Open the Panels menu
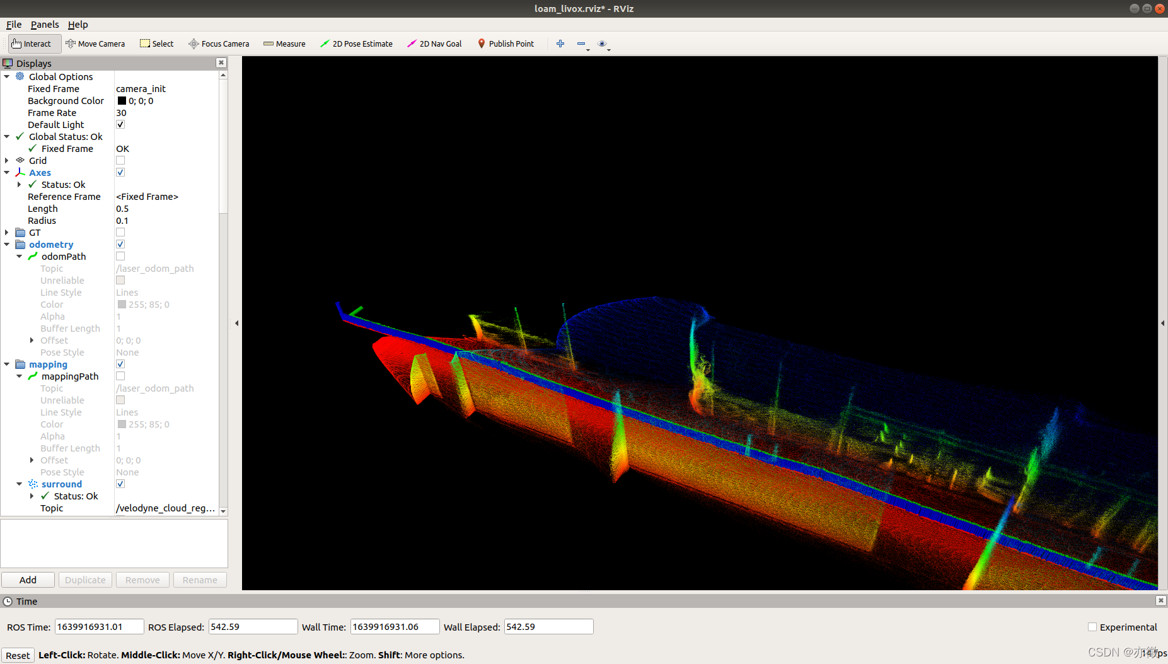 [x=44, y=25]
